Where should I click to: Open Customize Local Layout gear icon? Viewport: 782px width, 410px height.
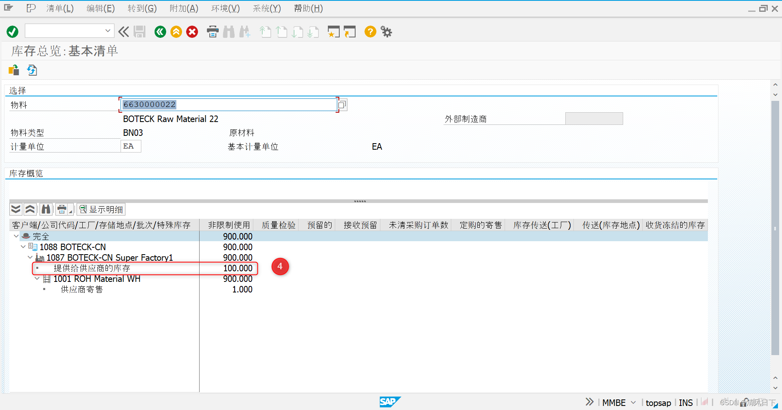pos(386,32)
